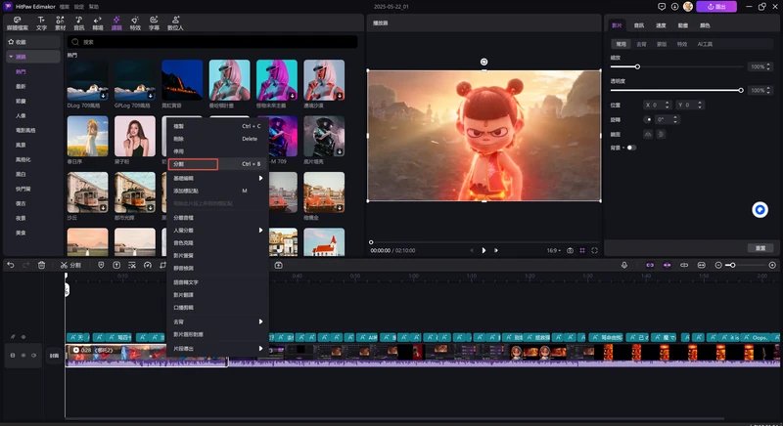783x426 pixels.
Task: Toggle the 背景 background switch
Action: click(631, 148)
